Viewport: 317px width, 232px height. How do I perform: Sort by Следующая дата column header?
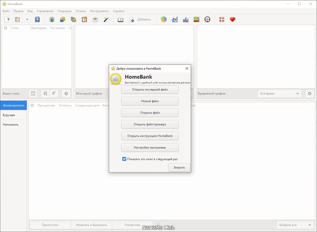(x=87, y=105)
